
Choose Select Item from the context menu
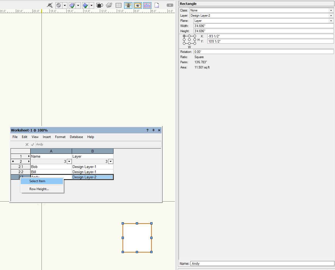(x=37, y=181)
